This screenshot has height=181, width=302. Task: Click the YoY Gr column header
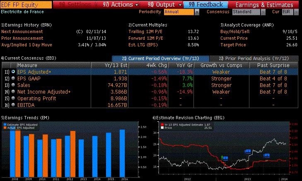point(181,65)
